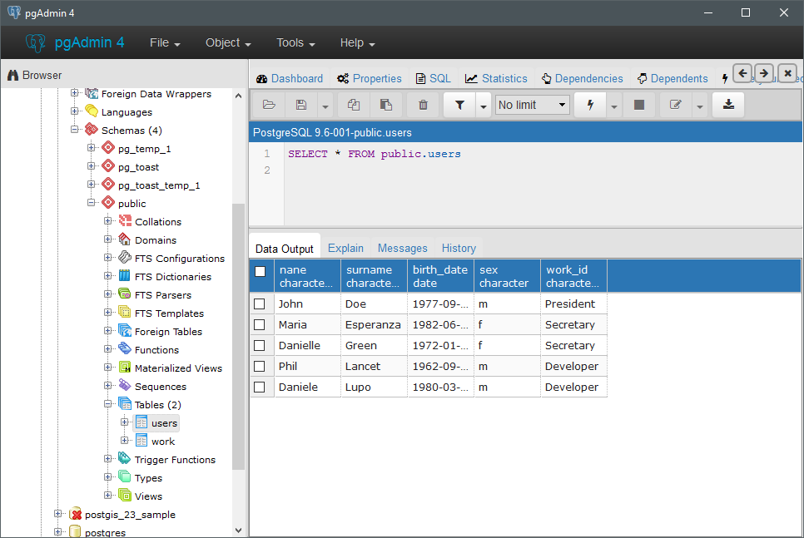
Task: Open the Execute options dropdown arrow
Action: 613,106
